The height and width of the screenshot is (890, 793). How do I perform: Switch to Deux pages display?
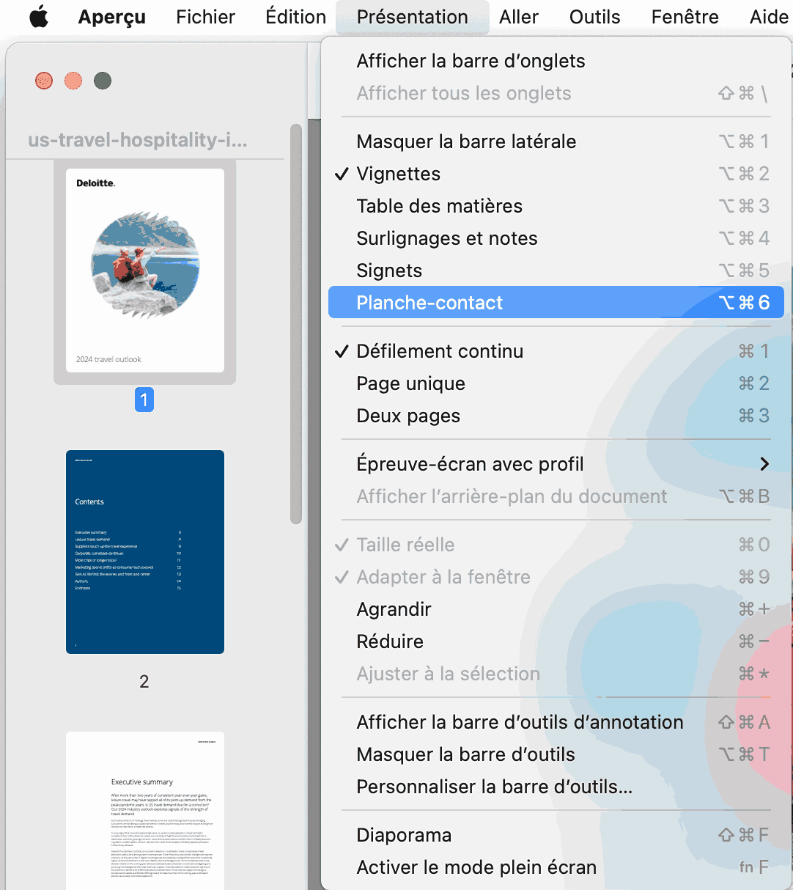click(556, 416)
